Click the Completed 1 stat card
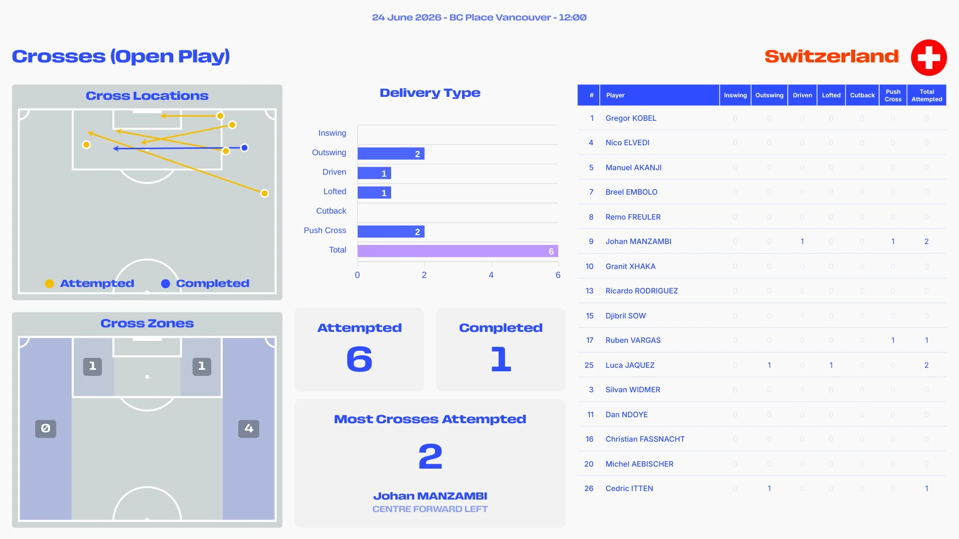Viewport: 959px width, 539px height. pyautogui.click(x=500, y=349)
